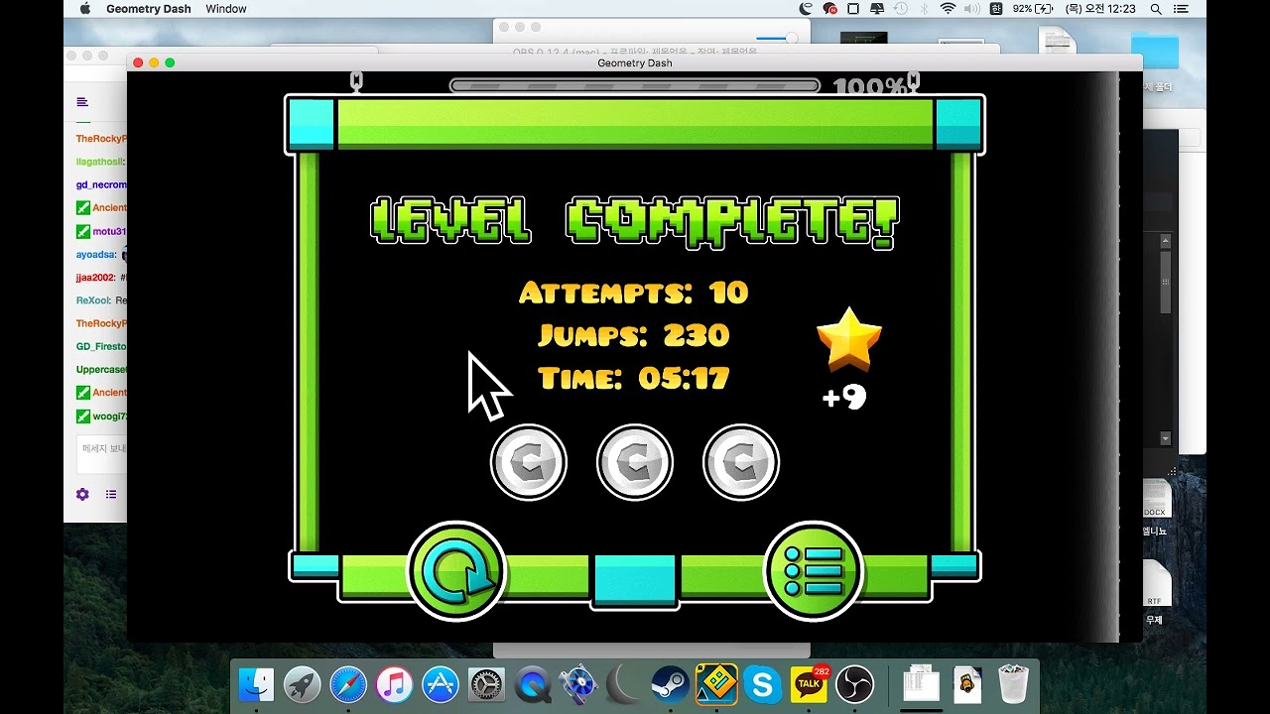
Task: Open the documents stack in dock
Action: (x=922, y=684)
